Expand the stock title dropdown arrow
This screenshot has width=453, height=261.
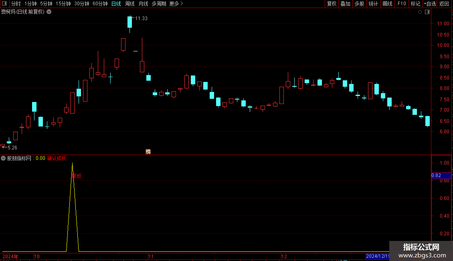click(x=49, y=12)
